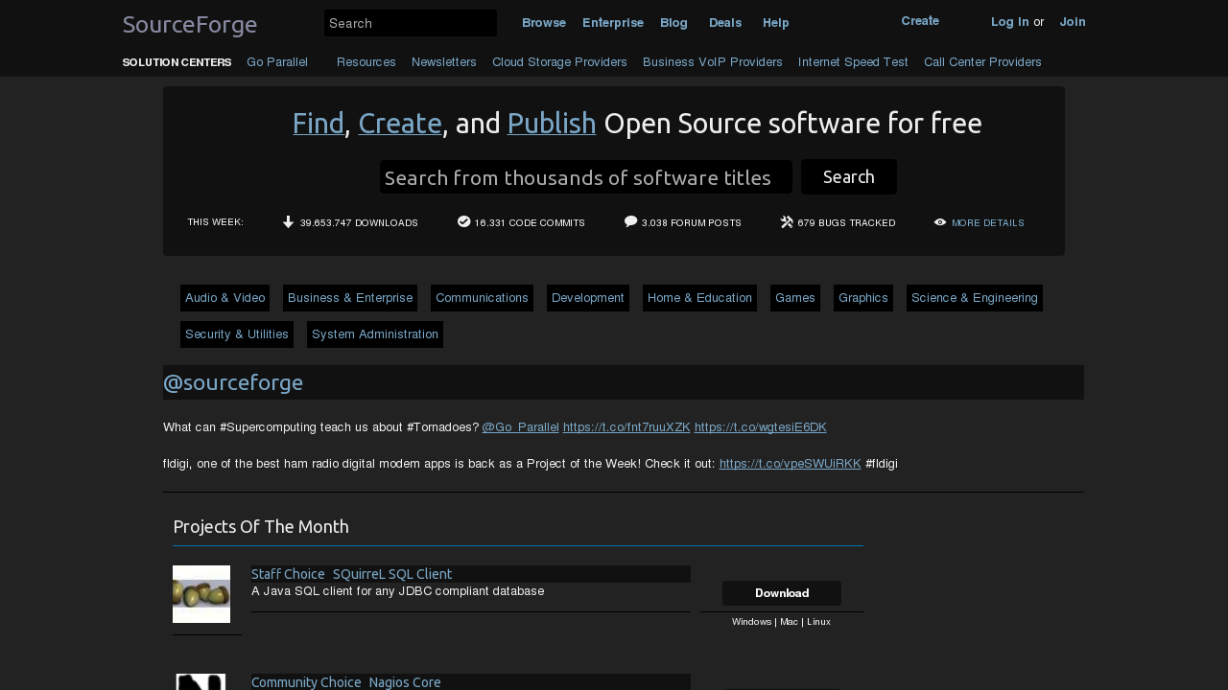Click the forum posts speech bubble icon

tap(631, 221)
